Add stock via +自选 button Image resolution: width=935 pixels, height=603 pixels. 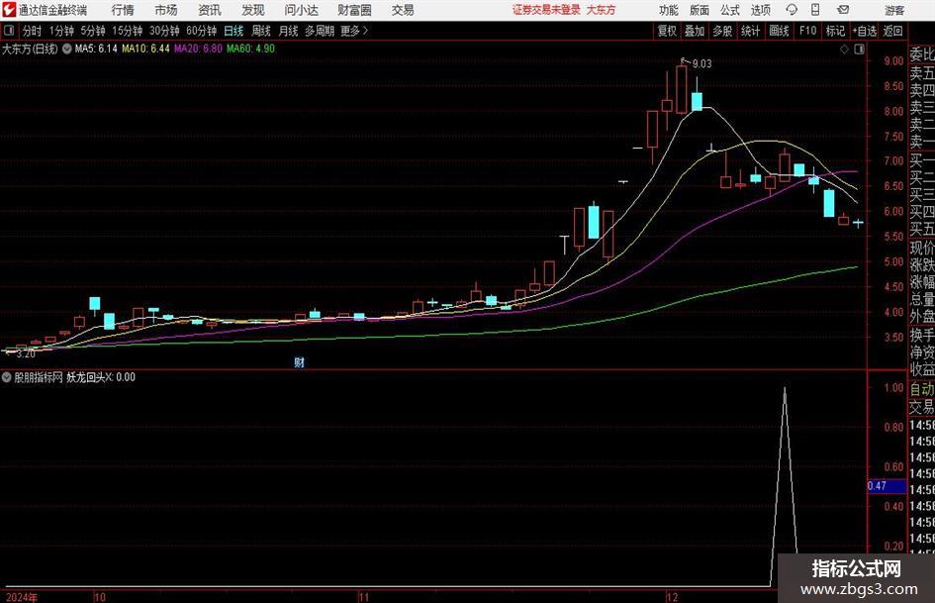(x=864, y=31)
